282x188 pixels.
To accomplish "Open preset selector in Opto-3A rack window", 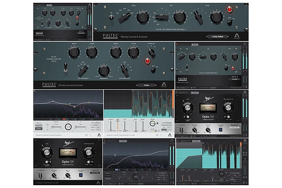I will (235, 127).
